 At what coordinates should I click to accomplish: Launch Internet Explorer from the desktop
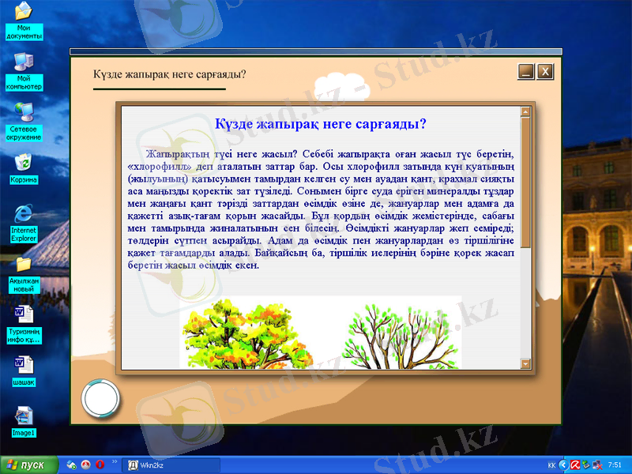click(x=24, y=213)
